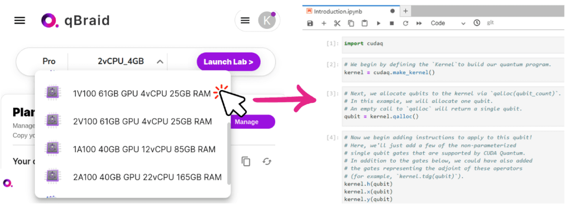
Task: Open the qBraid hamburger menu
Action: pos(19,20)
